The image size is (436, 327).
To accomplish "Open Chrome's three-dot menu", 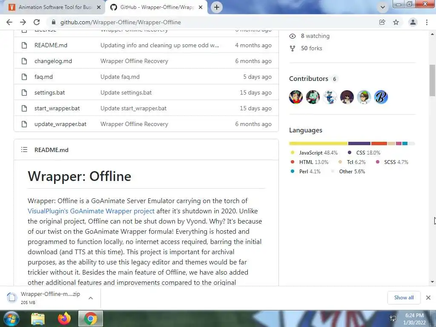I will (427, 22).
